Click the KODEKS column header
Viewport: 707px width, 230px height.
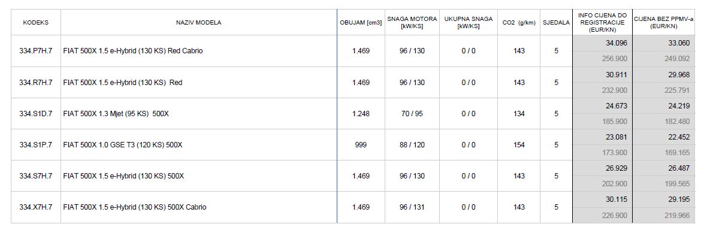[35, 23]
